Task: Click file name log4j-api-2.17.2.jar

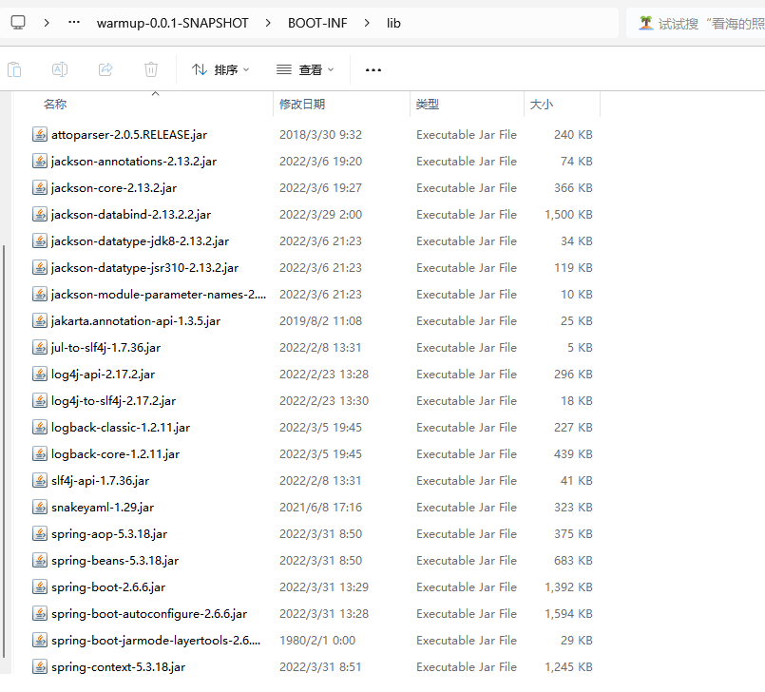Action: tap(103, 375)
